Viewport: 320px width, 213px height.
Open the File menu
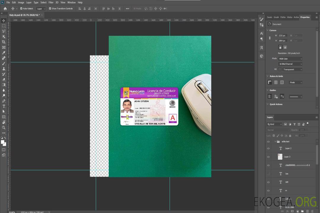(x=8, y=2)
